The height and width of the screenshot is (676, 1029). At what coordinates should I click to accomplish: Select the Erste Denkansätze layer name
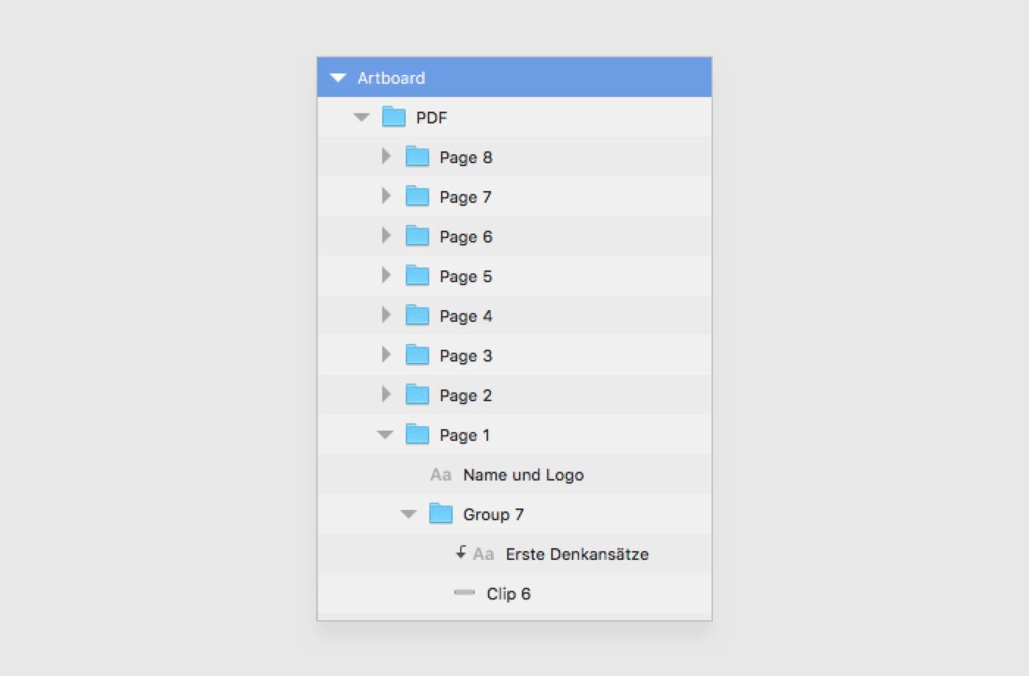(577, 554)
